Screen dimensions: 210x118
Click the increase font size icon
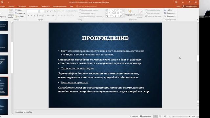(48, 11)
